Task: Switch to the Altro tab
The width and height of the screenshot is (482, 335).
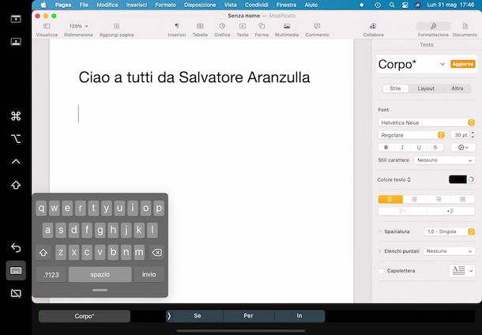Action: pos(457,88)
